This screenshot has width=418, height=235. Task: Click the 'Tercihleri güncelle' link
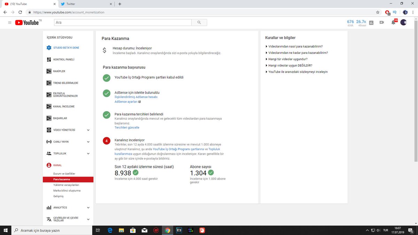(x=127, y=128)
